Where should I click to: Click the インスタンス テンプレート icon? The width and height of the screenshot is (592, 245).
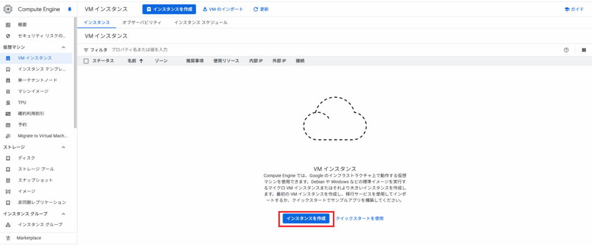(8, 69)
